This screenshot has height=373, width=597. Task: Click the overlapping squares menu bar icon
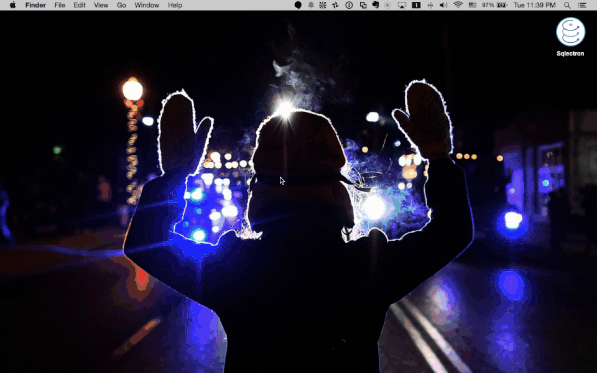(x=363, y=5)
